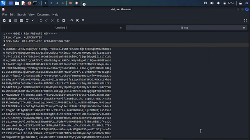This screenshot has width=250, height=140.
Task: Click the volume icon in system tray
Action: (212, 3)
